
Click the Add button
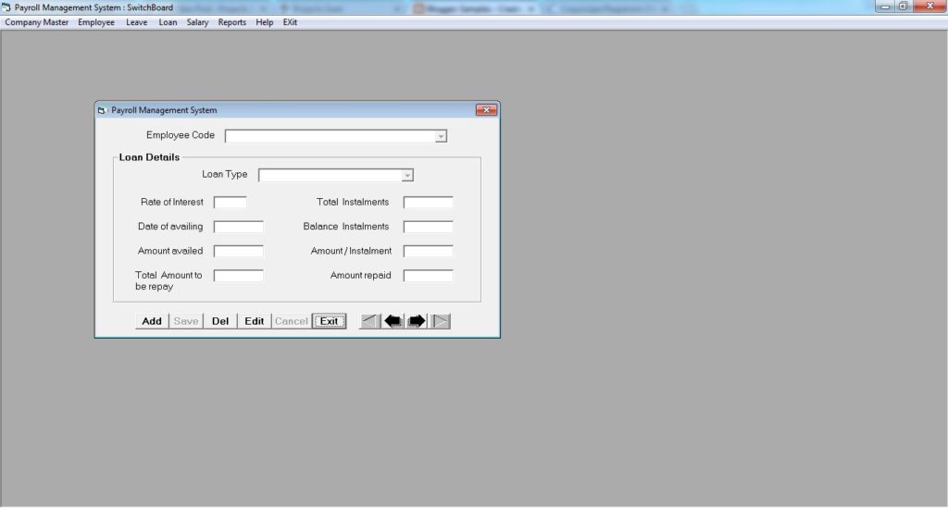tap(152, 321)
